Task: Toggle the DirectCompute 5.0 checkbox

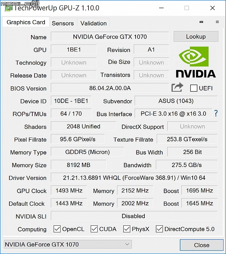Action: point(159,229)
